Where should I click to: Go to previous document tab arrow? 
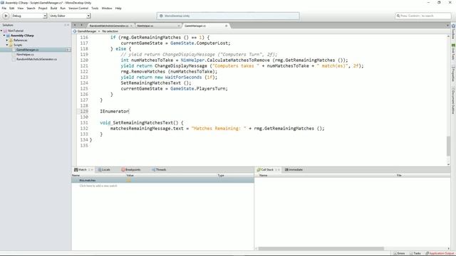75,26
